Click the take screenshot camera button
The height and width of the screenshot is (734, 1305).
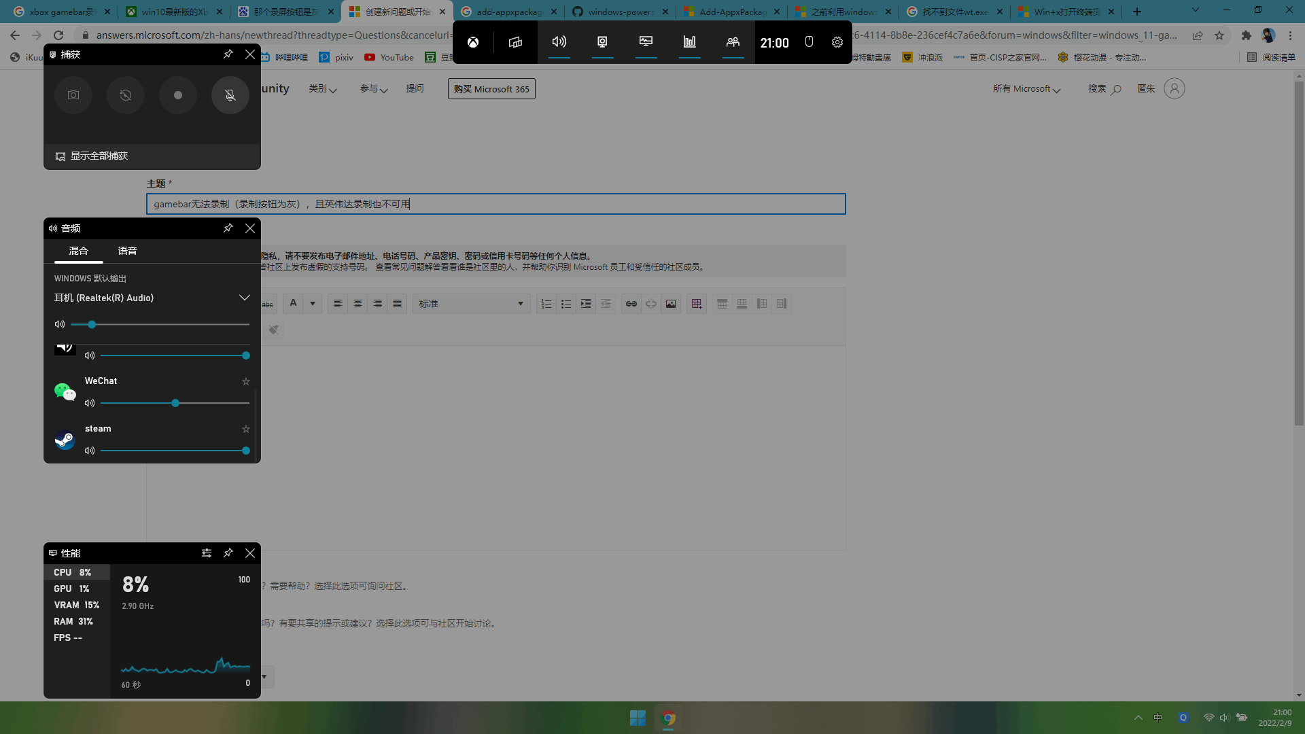click(73, 95)
